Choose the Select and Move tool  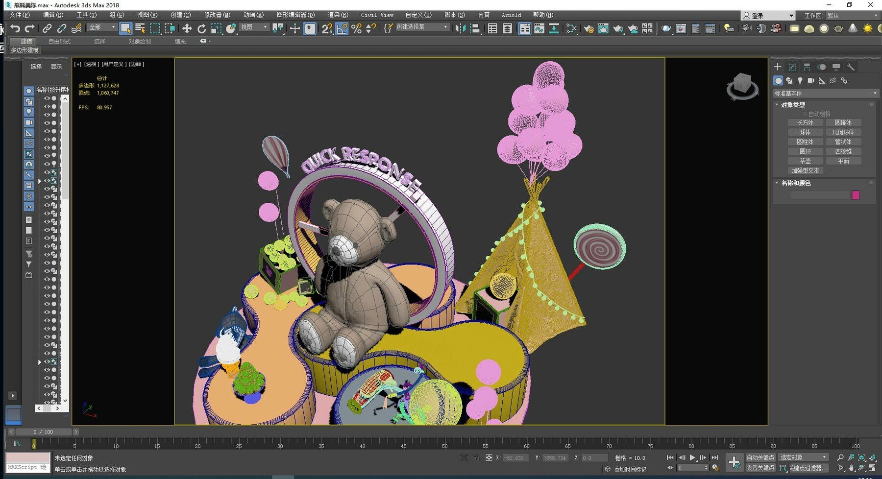coord(187,28)
